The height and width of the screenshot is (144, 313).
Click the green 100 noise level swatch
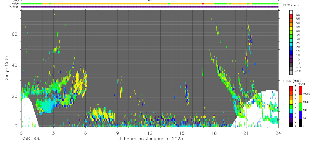coord(300,107)
